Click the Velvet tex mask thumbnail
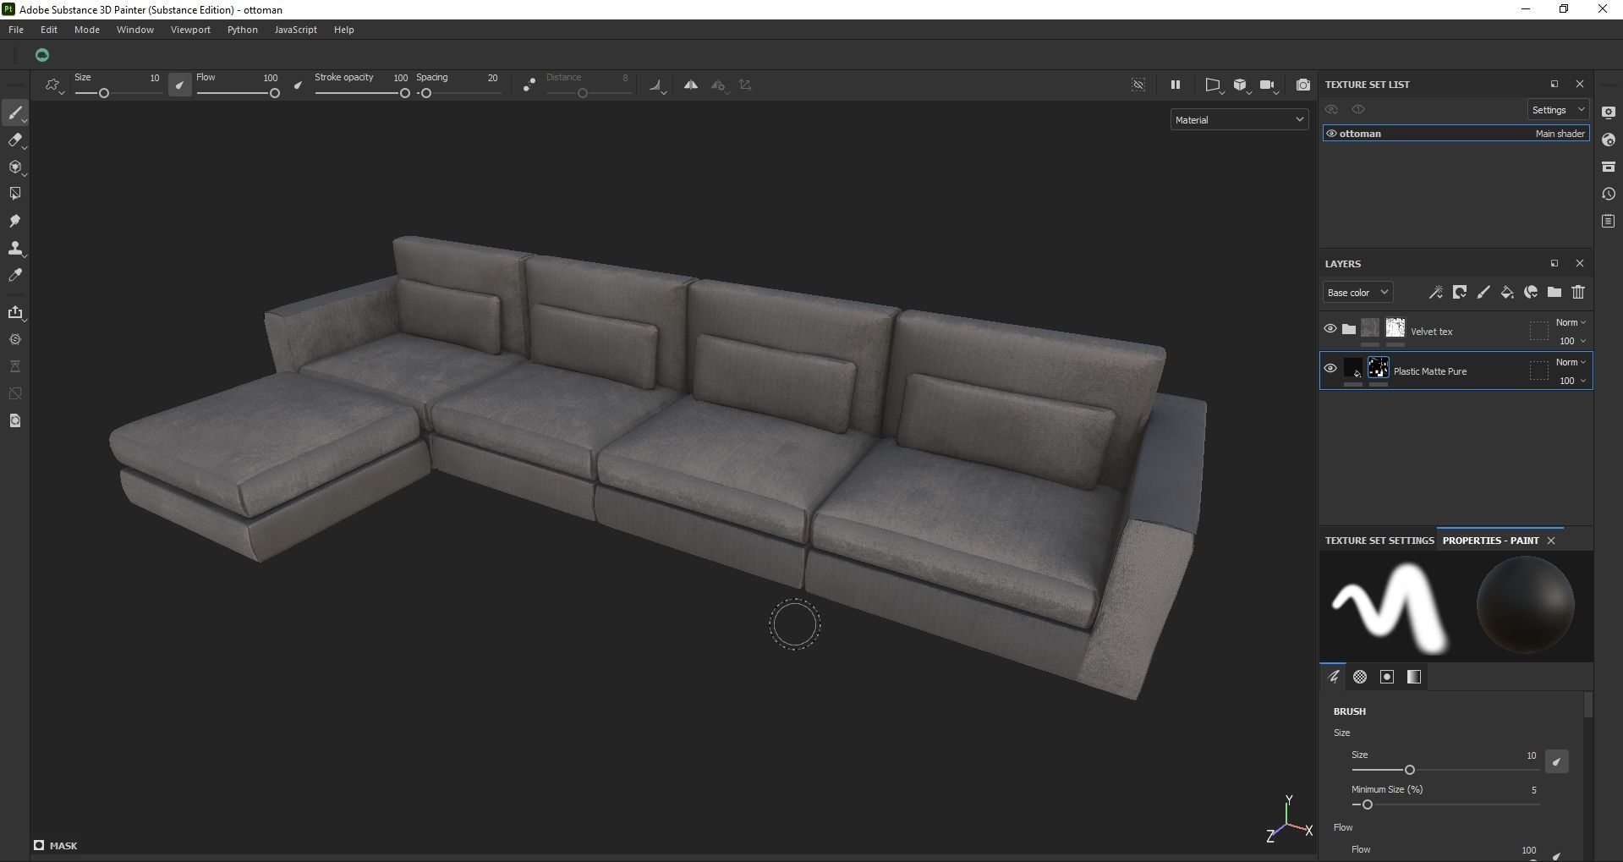The height and width of the screenshot is (862, 1623). pos(1395,328)
